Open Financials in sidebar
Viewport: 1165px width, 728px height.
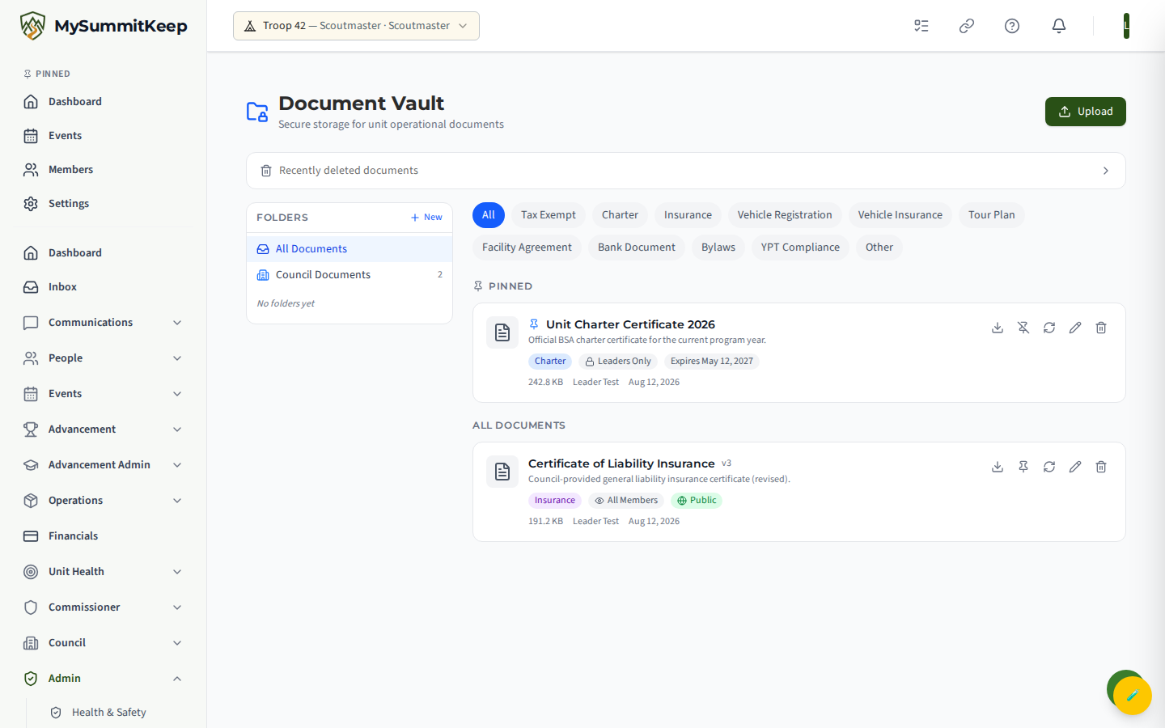(x=104, y=535)
